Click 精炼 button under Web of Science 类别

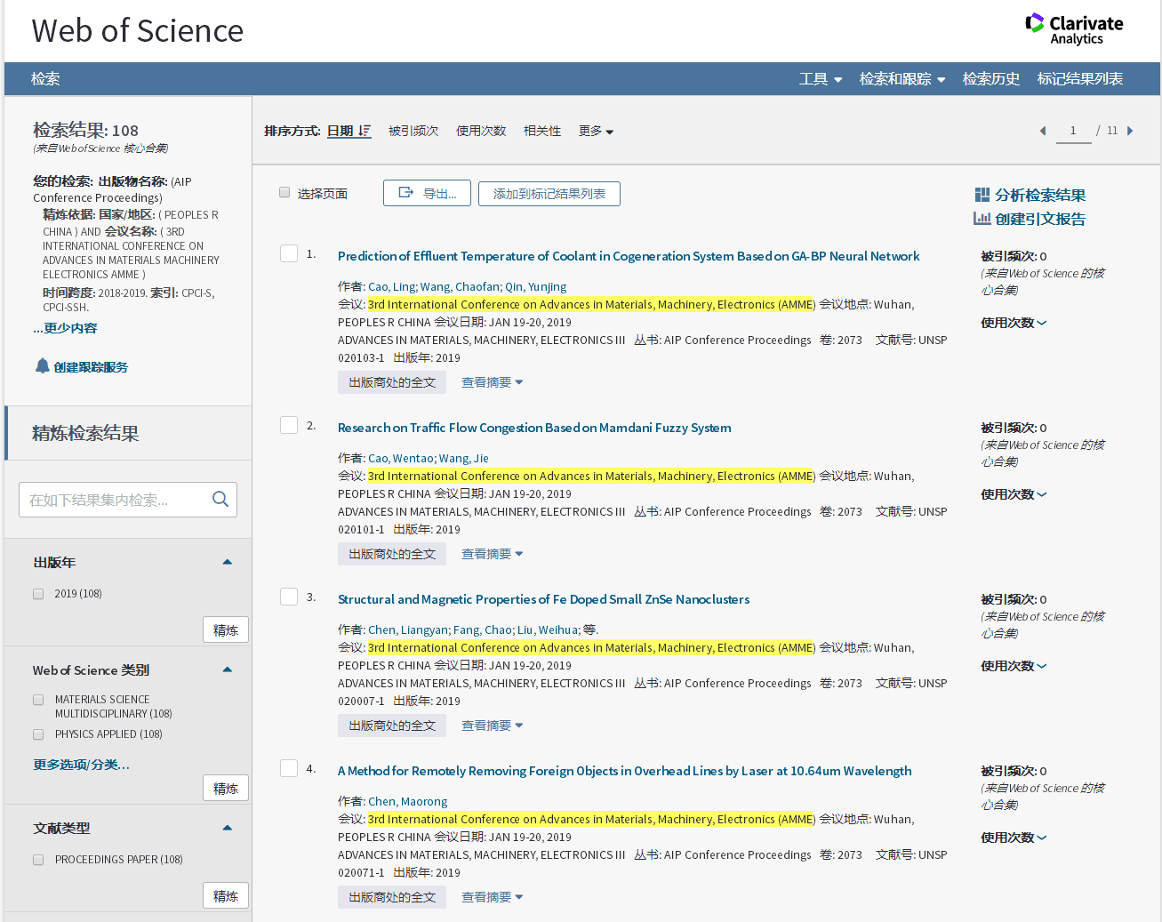[226, 788]
